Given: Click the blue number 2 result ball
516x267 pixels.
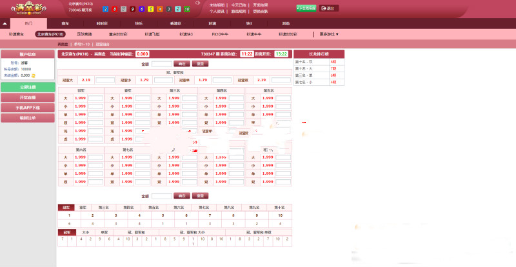Looking at the screenshot, I should tap(105, 9).
